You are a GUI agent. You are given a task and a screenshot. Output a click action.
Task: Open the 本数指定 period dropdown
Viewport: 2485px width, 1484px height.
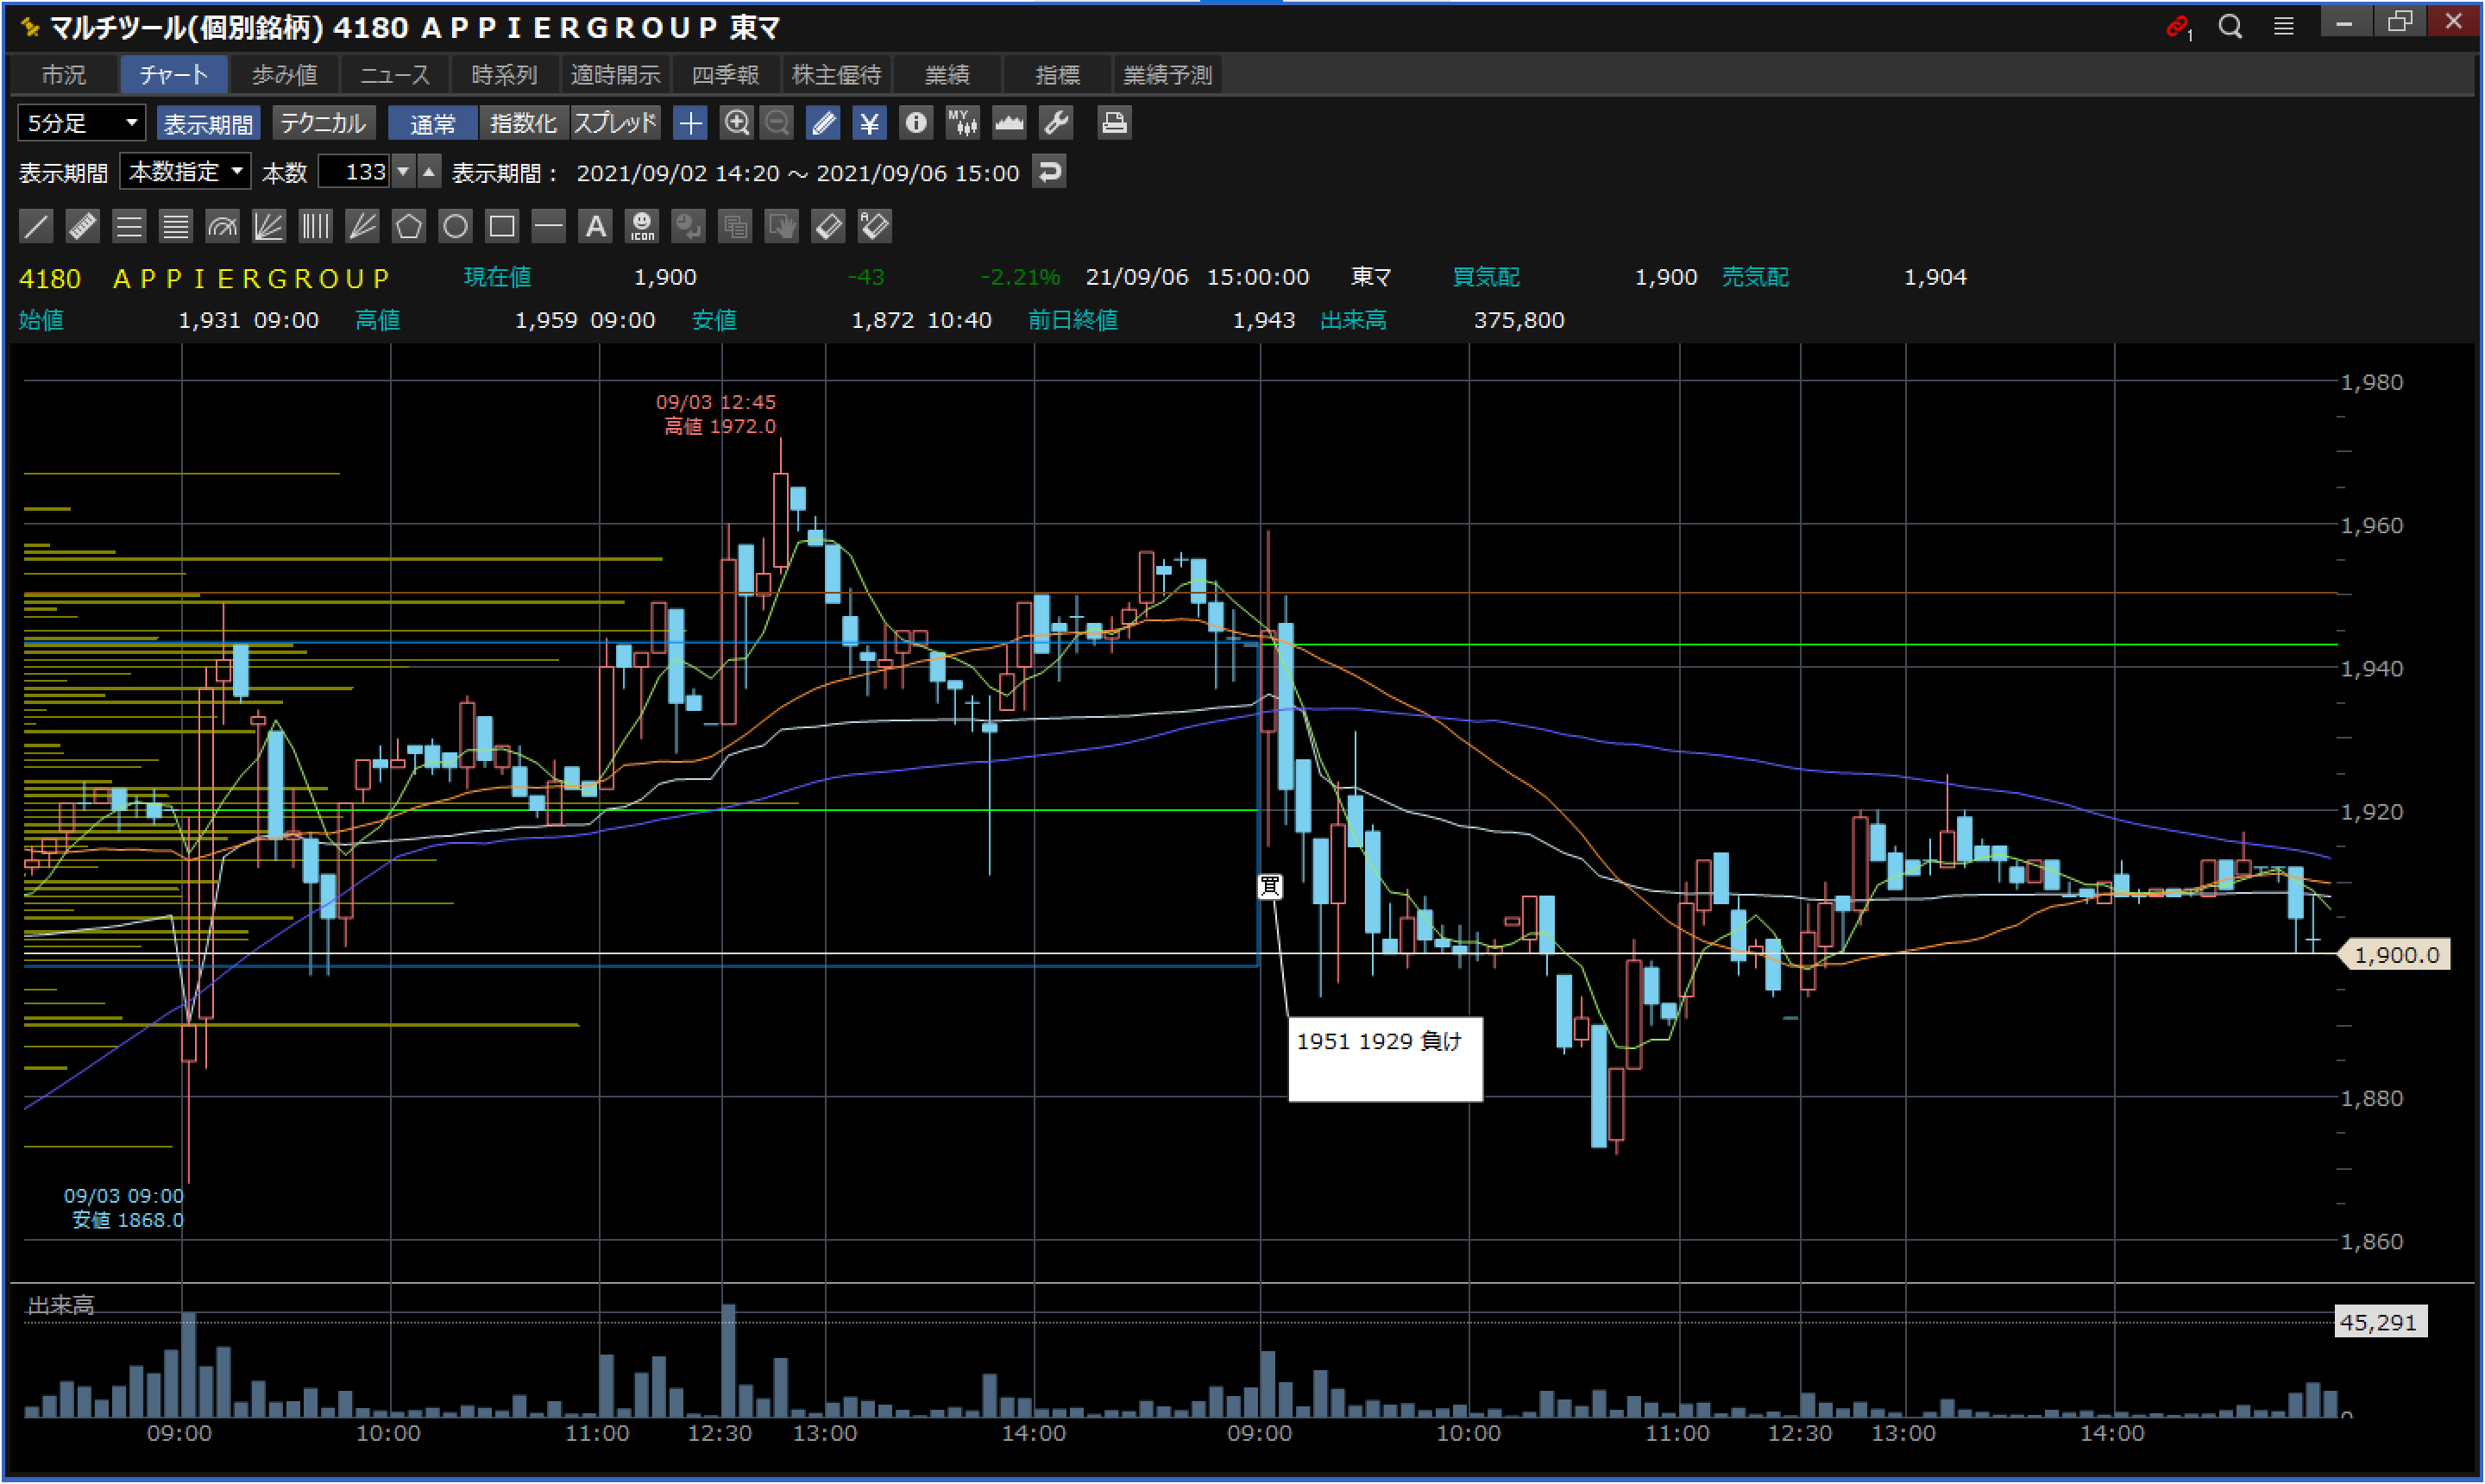[186, 172]
